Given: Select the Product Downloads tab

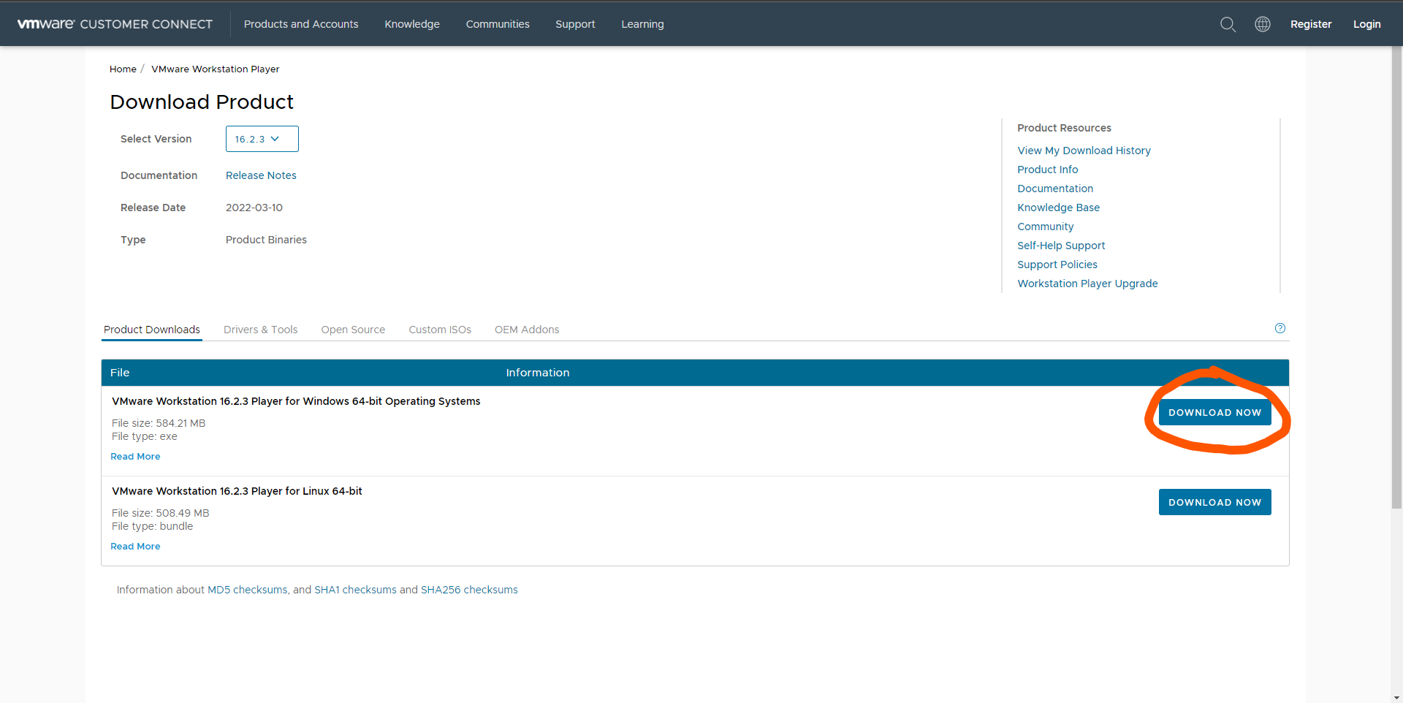Looking at the screenshot, I should 152,330.
